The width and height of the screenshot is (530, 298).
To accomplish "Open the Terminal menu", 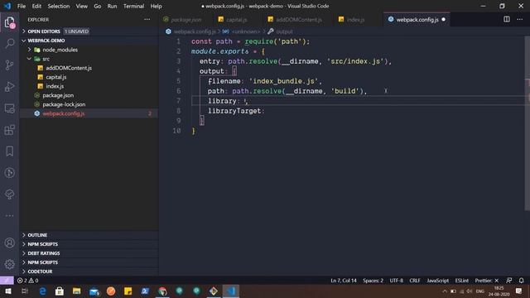I will [133, 6].
